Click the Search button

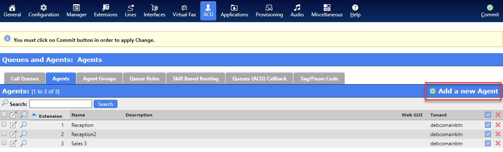tap(105, 104)
